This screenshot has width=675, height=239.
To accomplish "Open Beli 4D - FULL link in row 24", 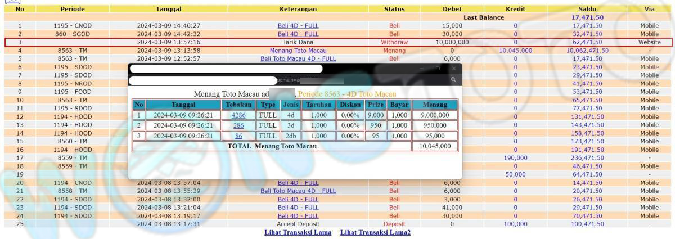I will pos(298,216).
